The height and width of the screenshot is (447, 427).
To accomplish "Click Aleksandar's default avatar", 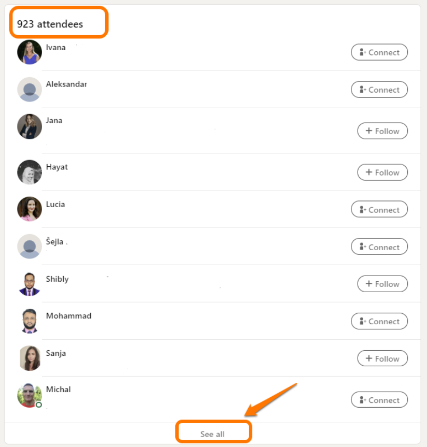I will tap(30, 90).
